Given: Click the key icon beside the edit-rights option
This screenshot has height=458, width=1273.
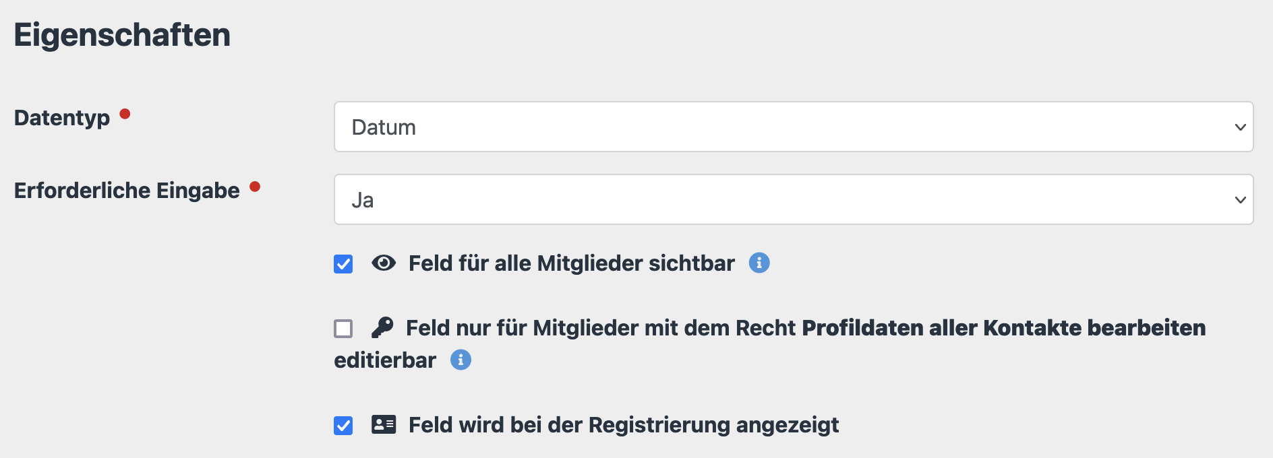Looking at the screenshot, I should (382, 328).
